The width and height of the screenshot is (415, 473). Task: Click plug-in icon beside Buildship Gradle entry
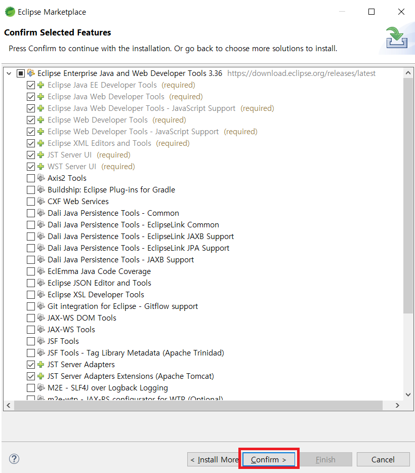pyautogui.click(x=41, y=190)
